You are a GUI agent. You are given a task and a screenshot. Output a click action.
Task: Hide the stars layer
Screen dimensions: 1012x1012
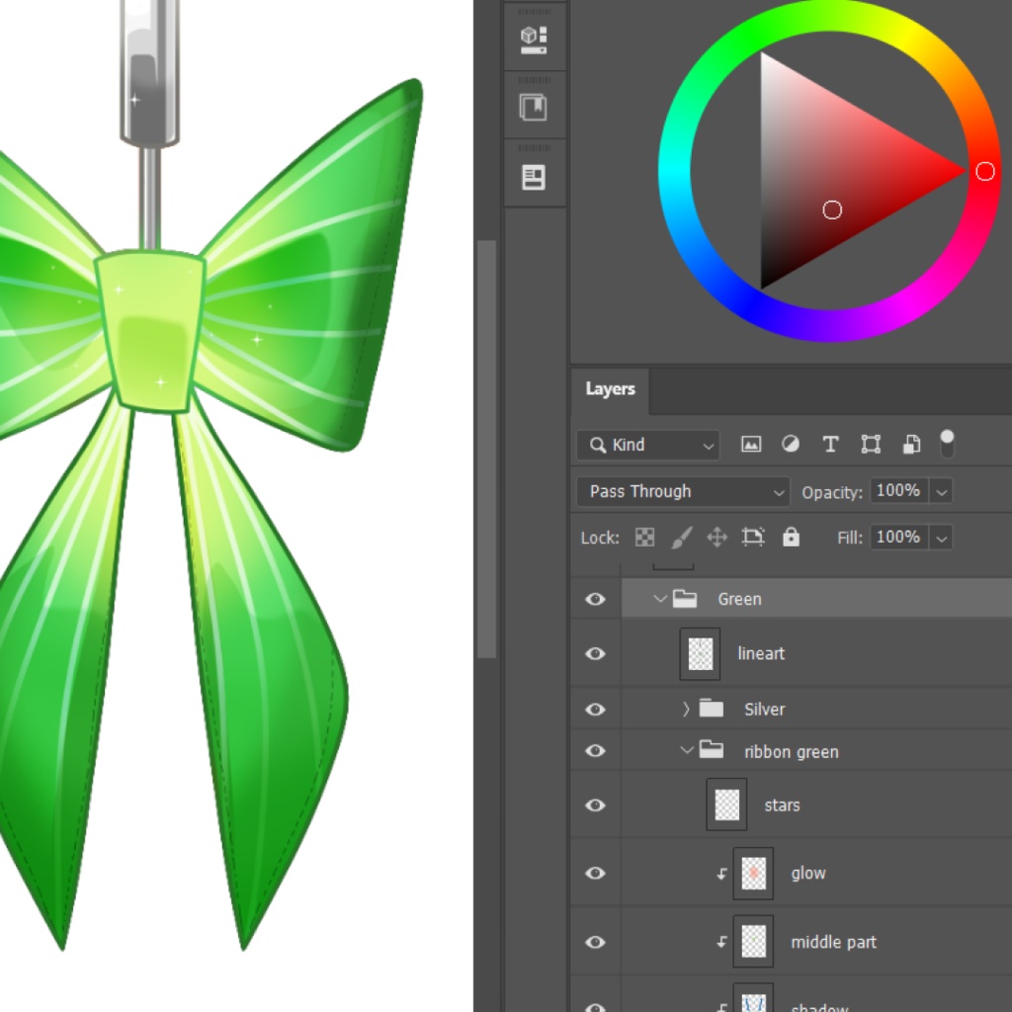[x=595, y=805]
